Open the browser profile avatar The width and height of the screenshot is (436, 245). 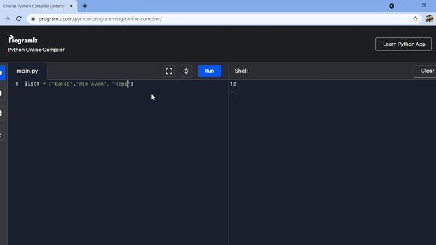(x=429, y=19)
